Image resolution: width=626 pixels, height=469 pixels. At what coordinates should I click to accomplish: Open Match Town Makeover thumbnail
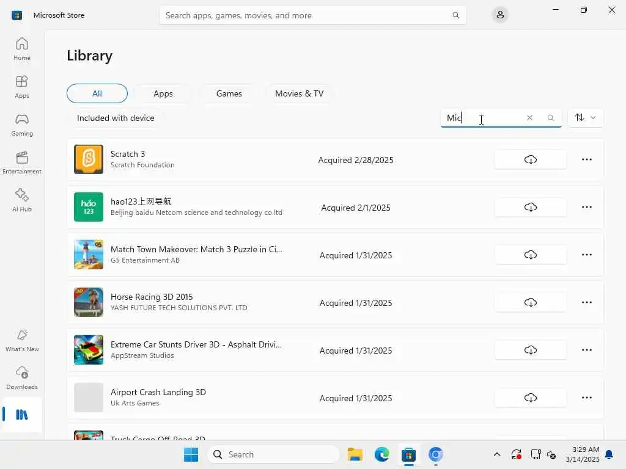pos(89,255)
